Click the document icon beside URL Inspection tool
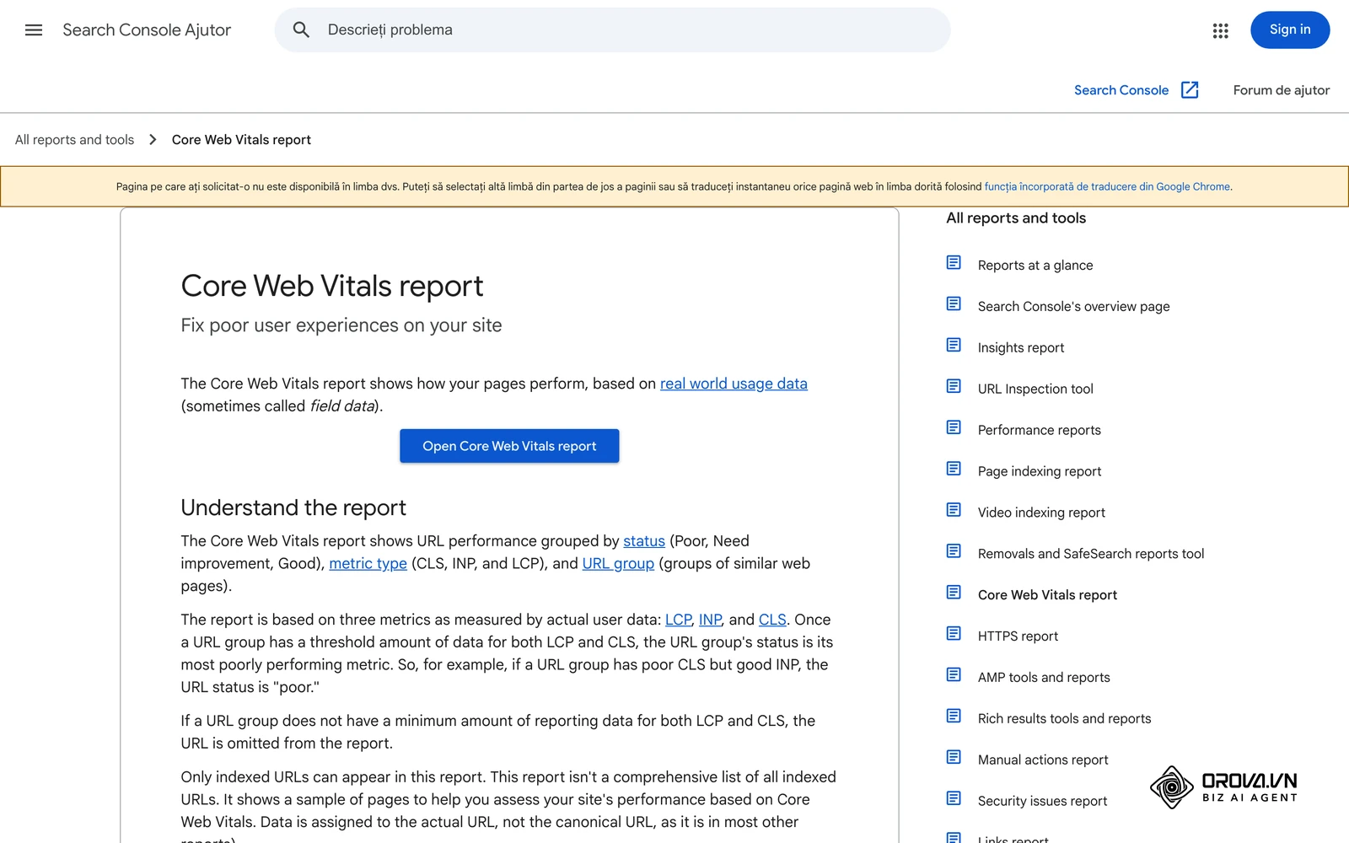The height and width of the screenshot is (843, 1349). tap(954, 386)
